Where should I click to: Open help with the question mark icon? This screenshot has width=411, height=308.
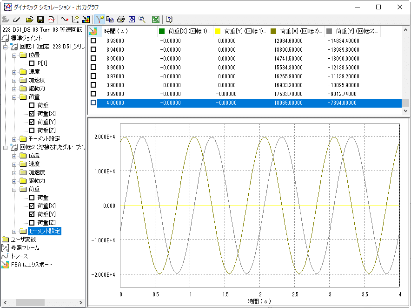tap(169, 20)
